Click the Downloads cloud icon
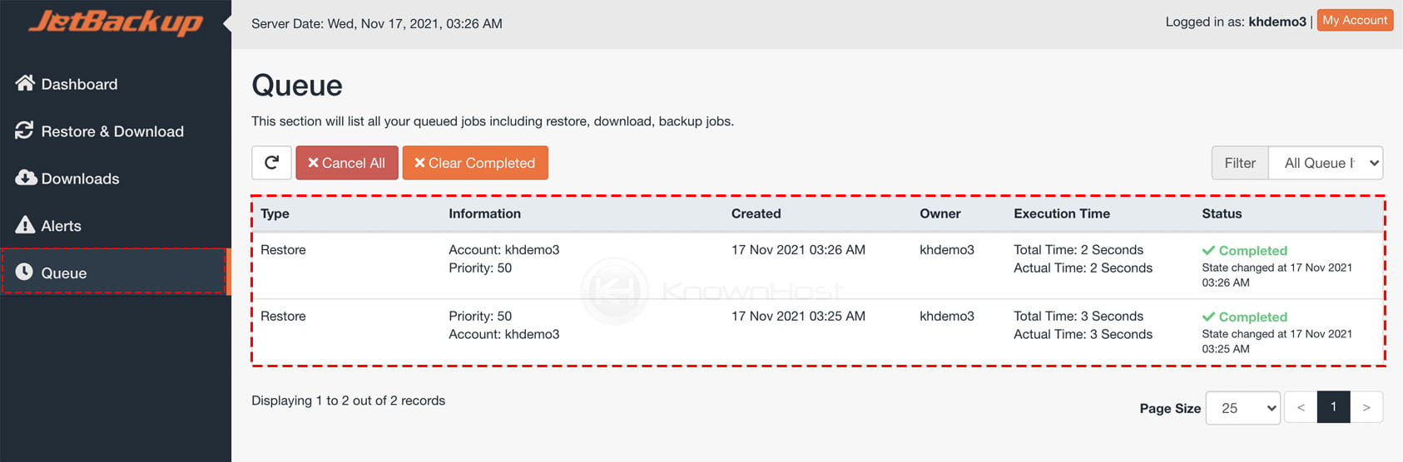This screenshot has height=462, width=1403. 26,178
